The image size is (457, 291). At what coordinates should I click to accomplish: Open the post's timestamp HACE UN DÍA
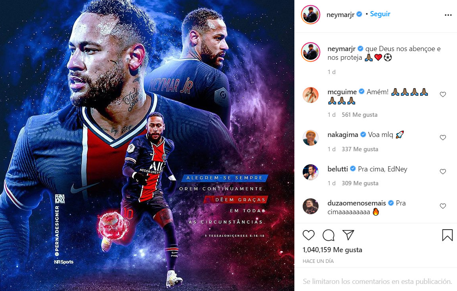[318, 261]
